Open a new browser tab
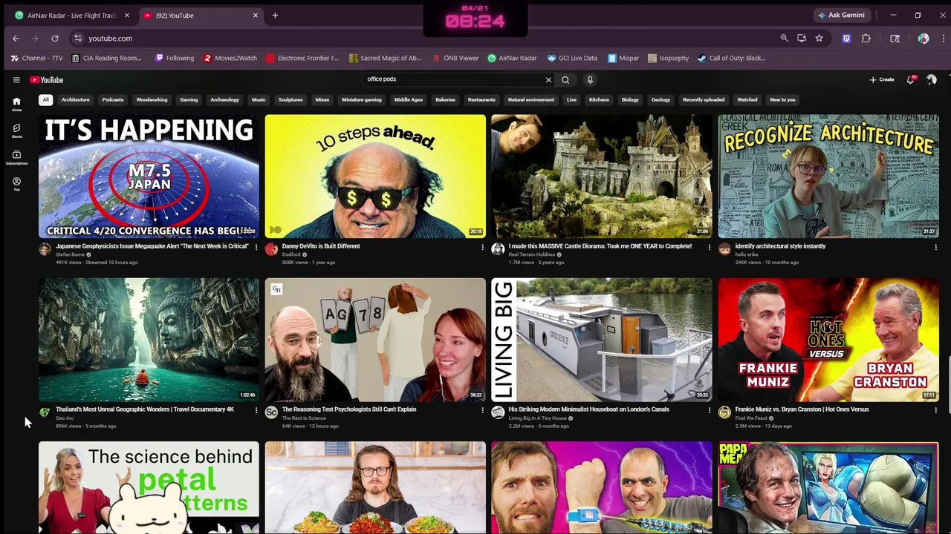 point(275,15)
